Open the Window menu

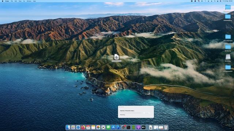[29, 1]
